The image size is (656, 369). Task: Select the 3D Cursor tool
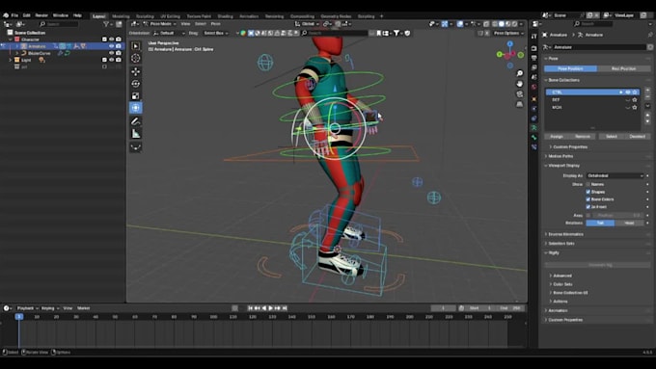pyautogui.click(x=136, y=59)
